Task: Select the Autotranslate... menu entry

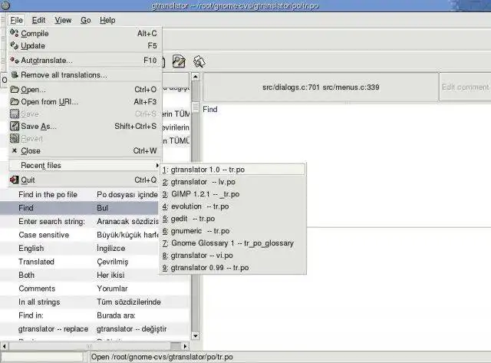Action: tap(84, 60)
